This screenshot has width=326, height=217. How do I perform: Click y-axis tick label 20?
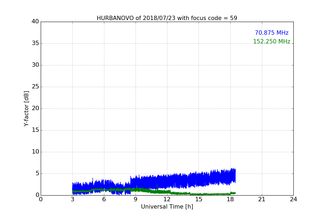[x=35, y=108]
